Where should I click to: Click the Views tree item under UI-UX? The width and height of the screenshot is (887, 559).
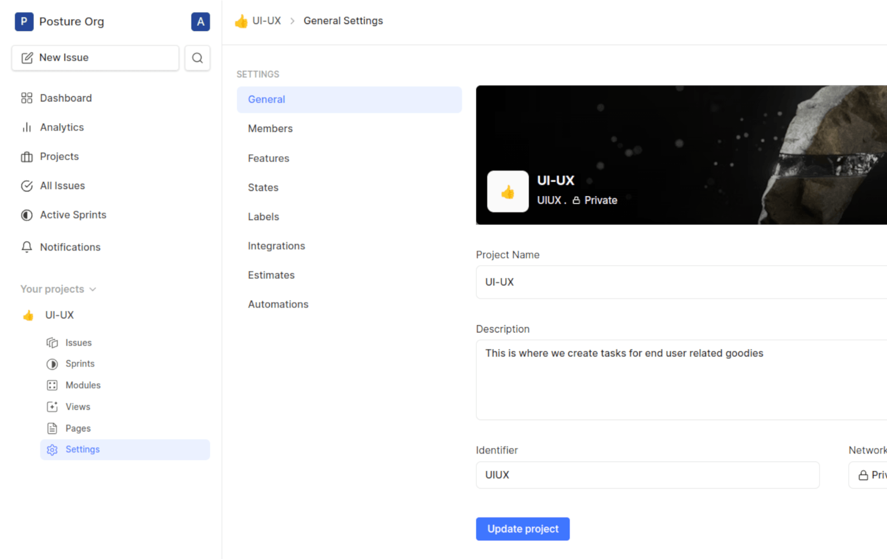point(78,406)
